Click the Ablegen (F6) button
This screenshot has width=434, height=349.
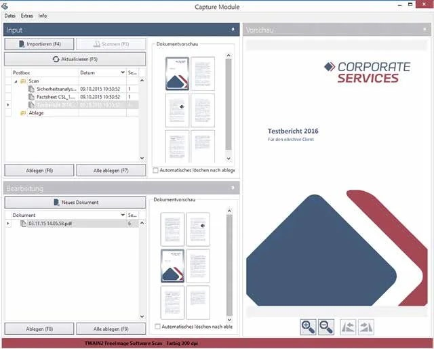click(x=39, y=170)
